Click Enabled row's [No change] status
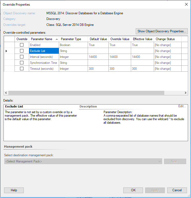191x198 pixels. point(168,45)
